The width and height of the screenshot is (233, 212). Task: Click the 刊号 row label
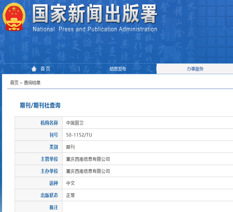pos(54,135)
